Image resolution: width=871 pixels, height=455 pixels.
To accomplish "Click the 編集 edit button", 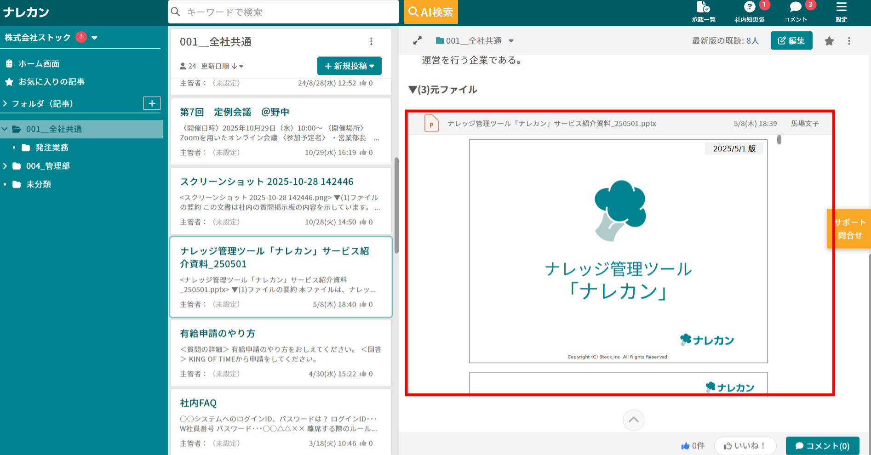I will point(791,40).
